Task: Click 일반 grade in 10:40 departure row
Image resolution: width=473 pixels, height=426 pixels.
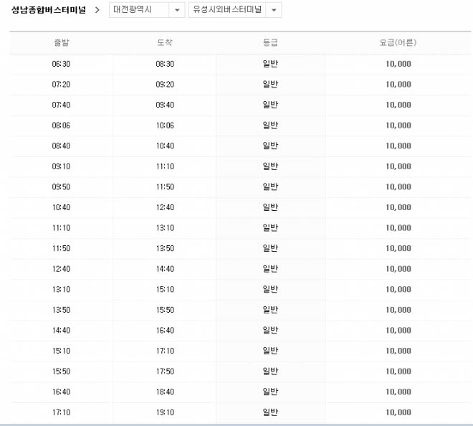Action: 270,207
